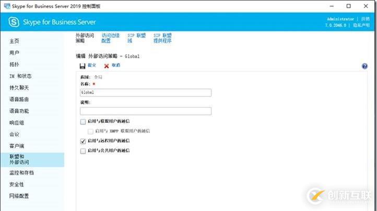Click the name field containing Global
Screen dimensions: 377x211
tap(146, 92)
